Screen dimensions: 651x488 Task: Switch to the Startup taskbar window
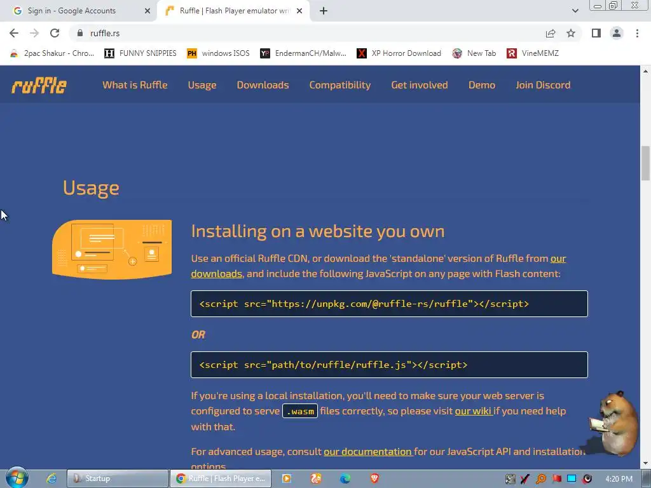[x=118, y=478]
